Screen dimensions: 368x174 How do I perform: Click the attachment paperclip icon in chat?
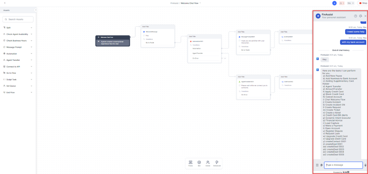click(x=321, y=165)
